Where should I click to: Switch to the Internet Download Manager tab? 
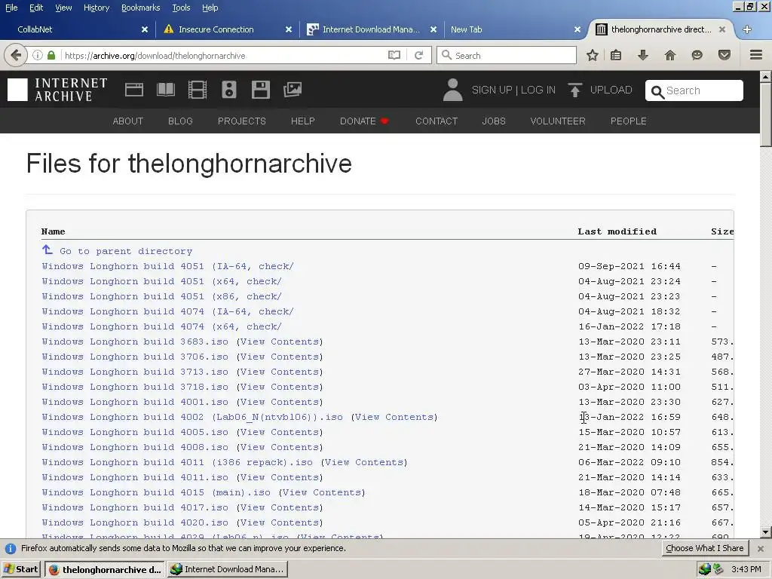(x=372, y=29)
